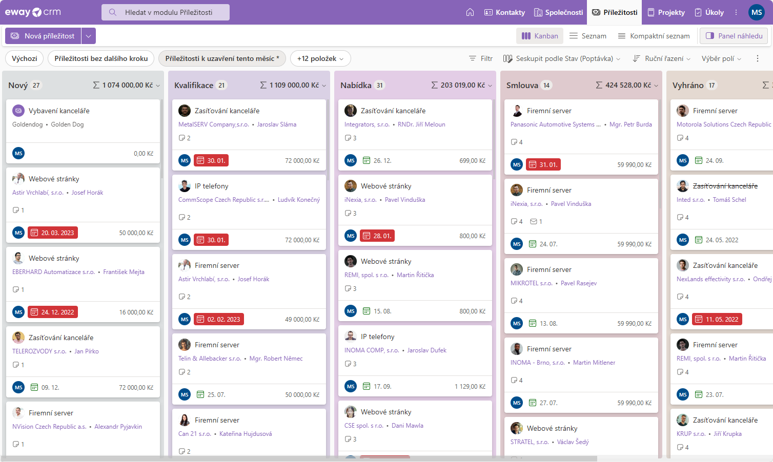Click the avatar on Panasonic Firemní server card
The width and height of the screenshot is (773, 462).
tap(517, 111)
